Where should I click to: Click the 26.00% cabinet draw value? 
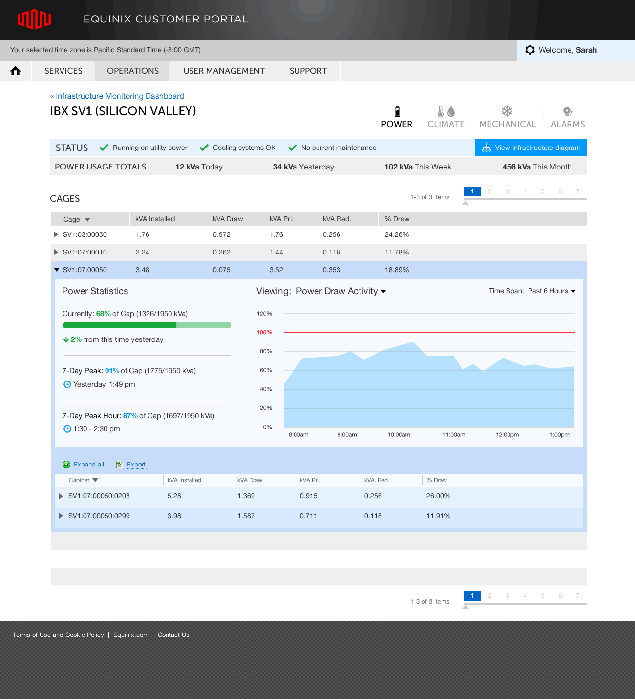click(439, 496)
